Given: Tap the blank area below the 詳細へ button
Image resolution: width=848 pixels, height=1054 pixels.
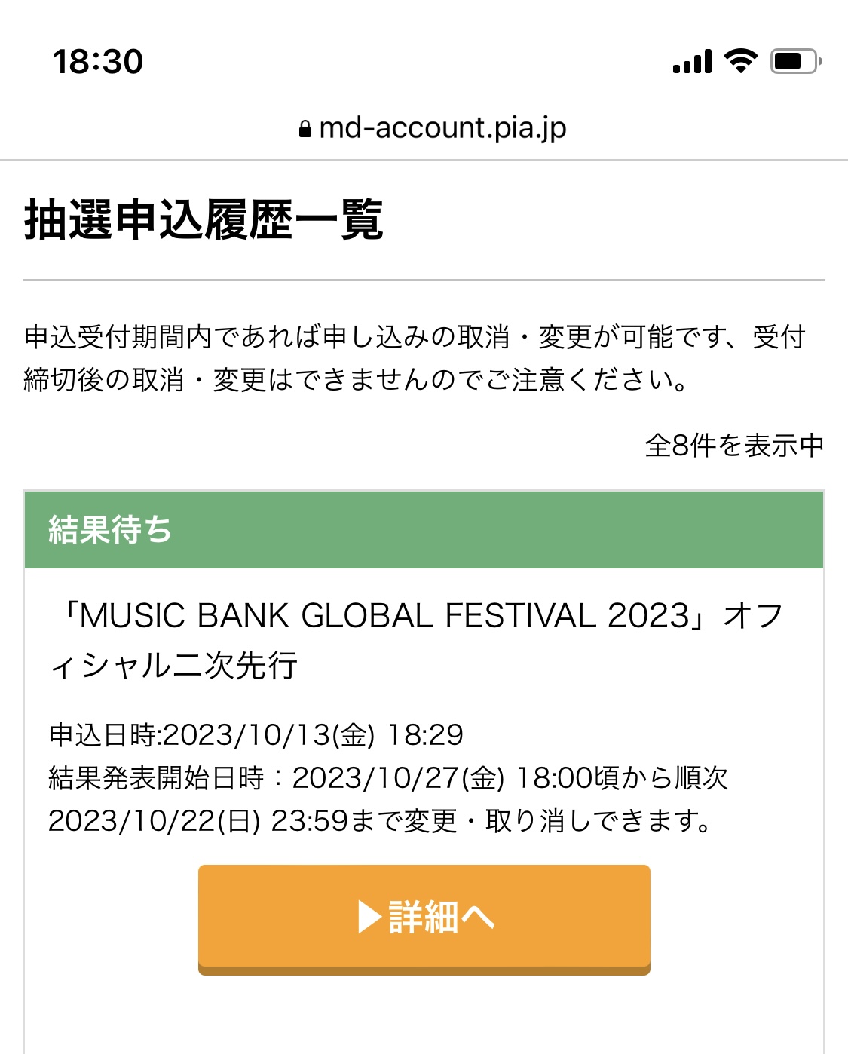Looking at the screenshot, I should click(x=424, y=1015).
